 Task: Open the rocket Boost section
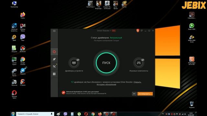tap(54, 59)
